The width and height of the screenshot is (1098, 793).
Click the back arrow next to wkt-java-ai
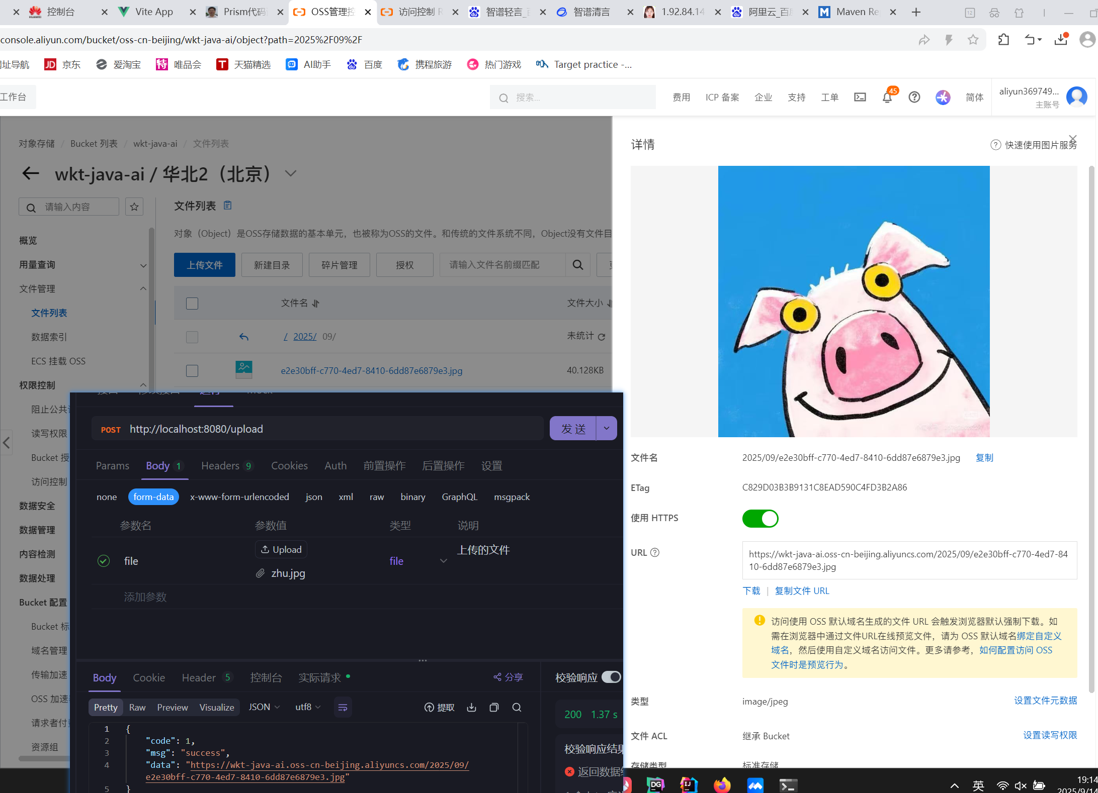pyautogui.click(x=31, y=174)
